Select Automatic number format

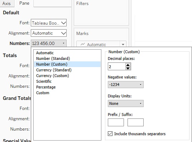[x=67, y=53]
